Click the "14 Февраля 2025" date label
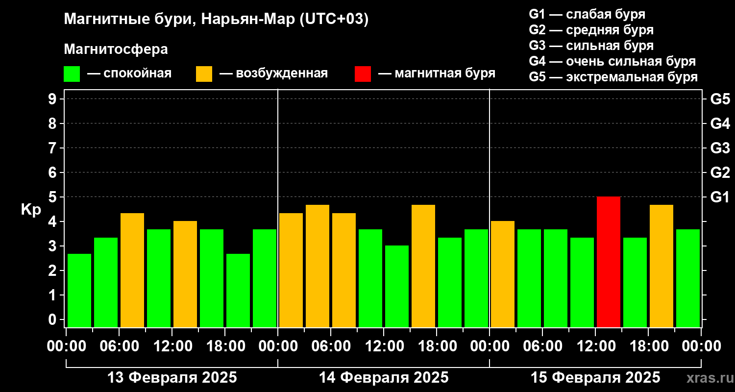The height and width of the screenshot is (392, 735). (x=384, y=378)
